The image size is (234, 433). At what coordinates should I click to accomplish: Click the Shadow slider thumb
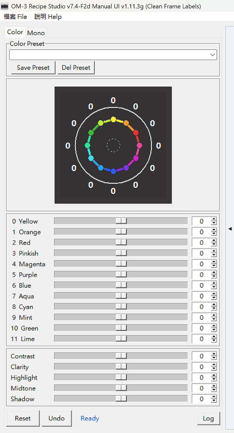pyautogui.click(x=121, y=399)
